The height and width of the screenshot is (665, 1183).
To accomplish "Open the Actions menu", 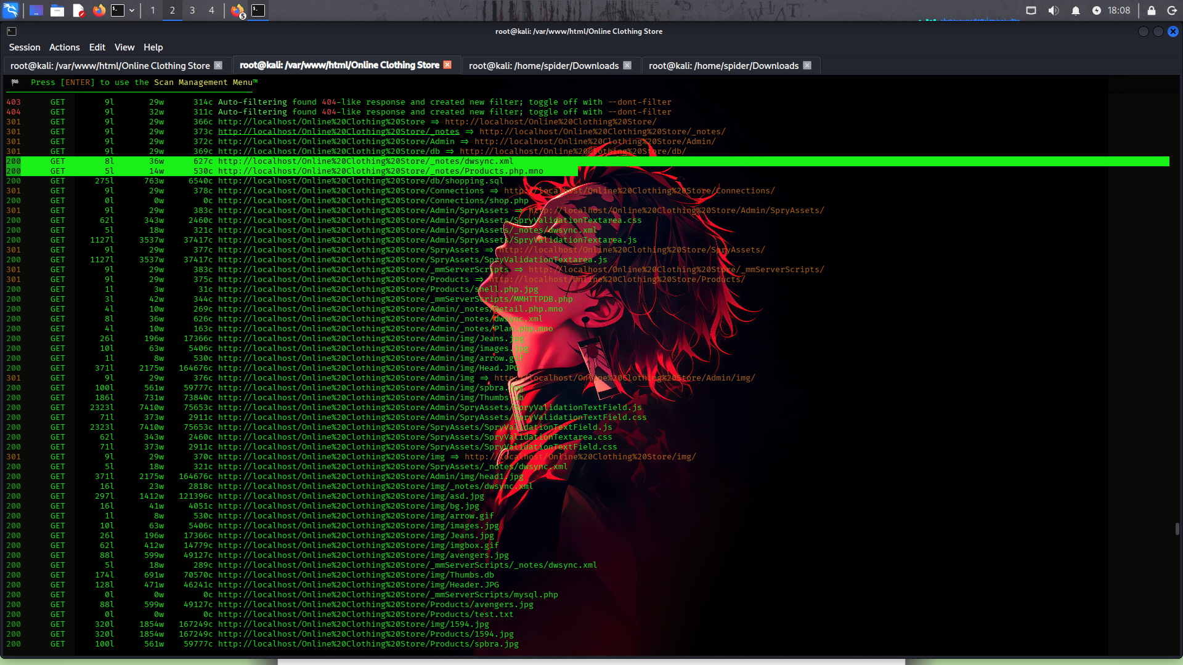I will tap(65, 47).
